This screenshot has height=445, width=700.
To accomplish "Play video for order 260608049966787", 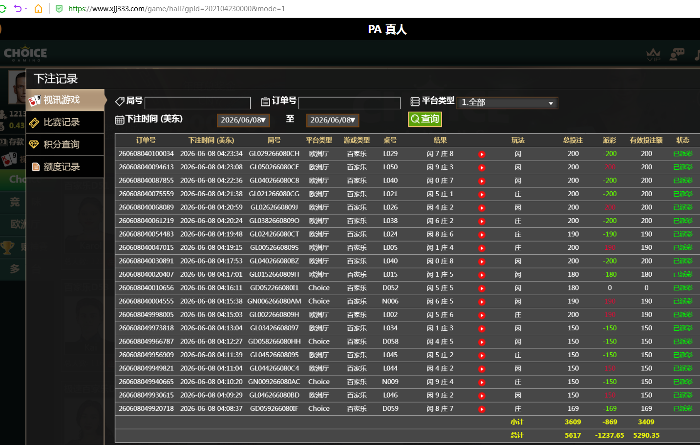I will [482, 342].
